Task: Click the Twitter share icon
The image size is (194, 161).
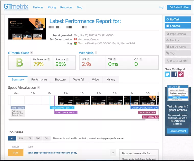Action: (x=167, y=74)
